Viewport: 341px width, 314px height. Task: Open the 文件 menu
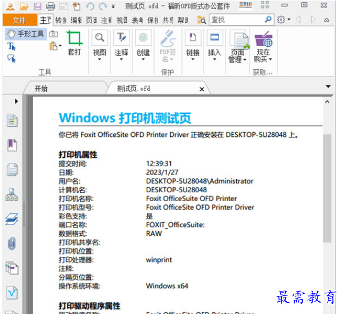pos(20,20)
